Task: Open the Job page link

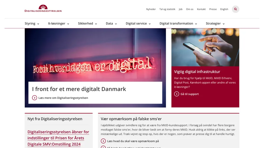Action: pos(181,9)
